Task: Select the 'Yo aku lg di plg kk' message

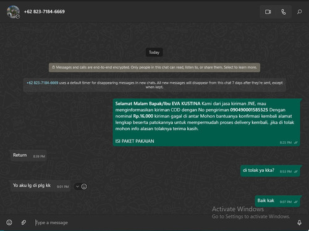Action: (40, 186)
